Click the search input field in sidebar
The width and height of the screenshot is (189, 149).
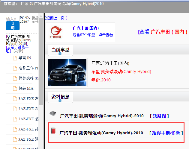click(11, 19)
